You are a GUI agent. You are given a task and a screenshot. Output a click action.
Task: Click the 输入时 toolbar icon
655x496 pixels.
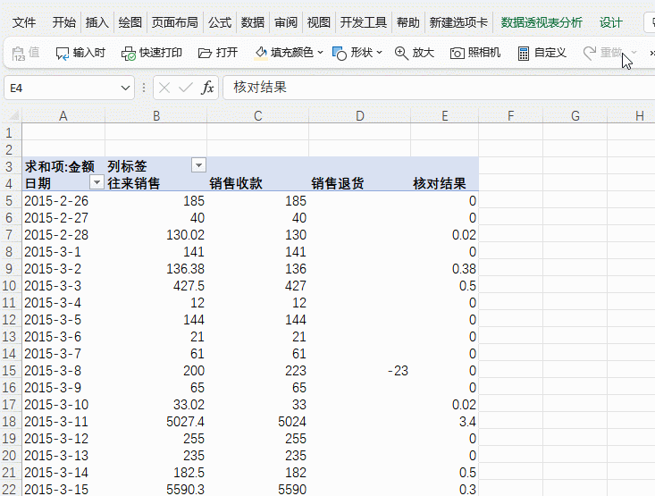[x=63, y=54]
